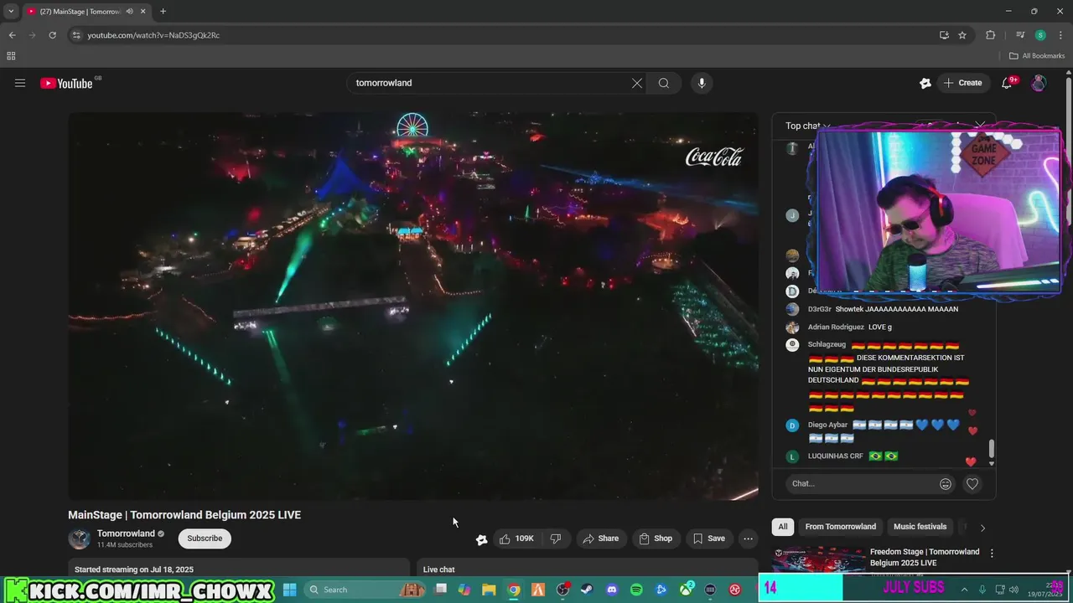
Task: Click the Windows taskbar Search box
Action: point(367,590)
